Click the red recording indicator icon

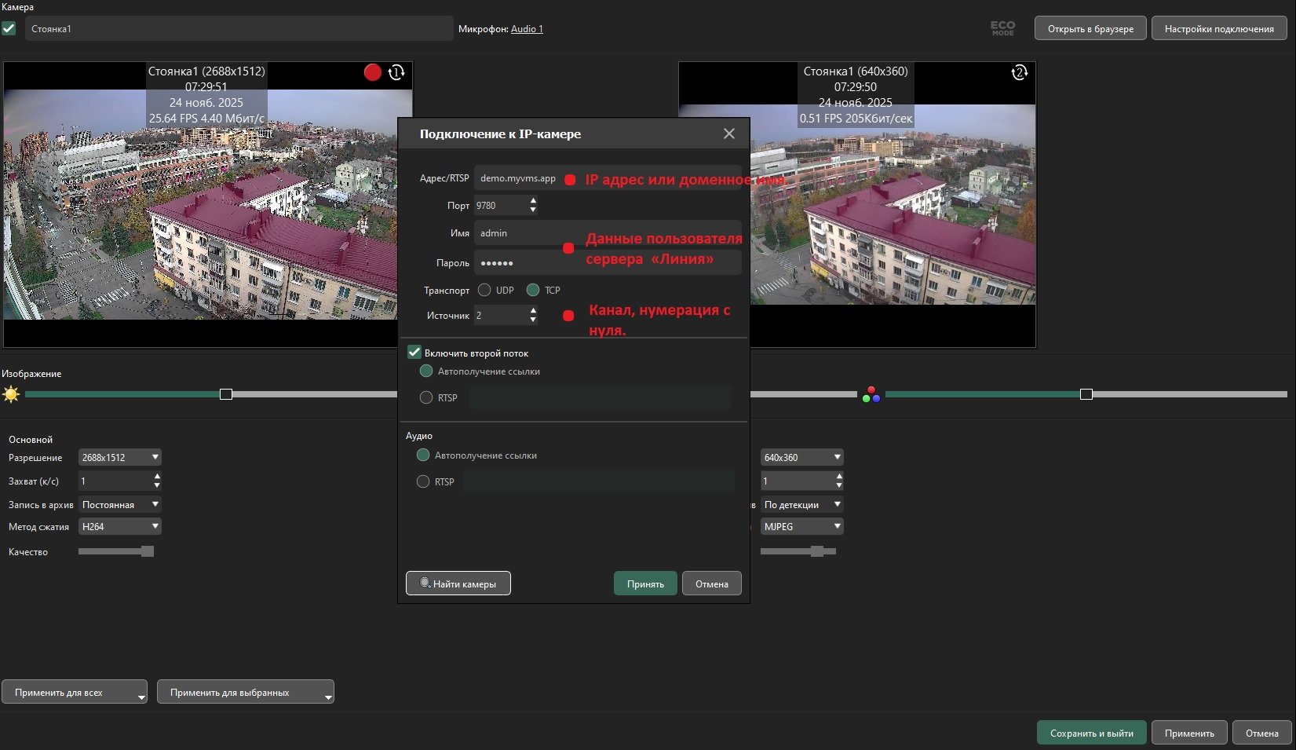point(373,72)
